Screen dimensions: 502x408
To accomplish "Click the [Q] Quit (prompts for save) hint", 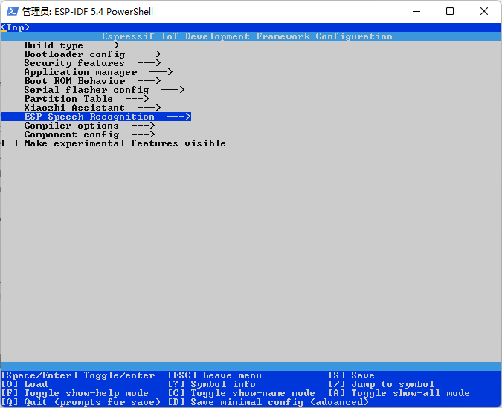I will [80, 402].
